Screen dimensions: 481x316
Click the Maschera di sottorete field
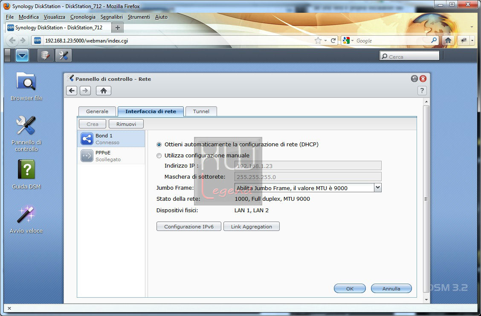[x=308, y=177]
